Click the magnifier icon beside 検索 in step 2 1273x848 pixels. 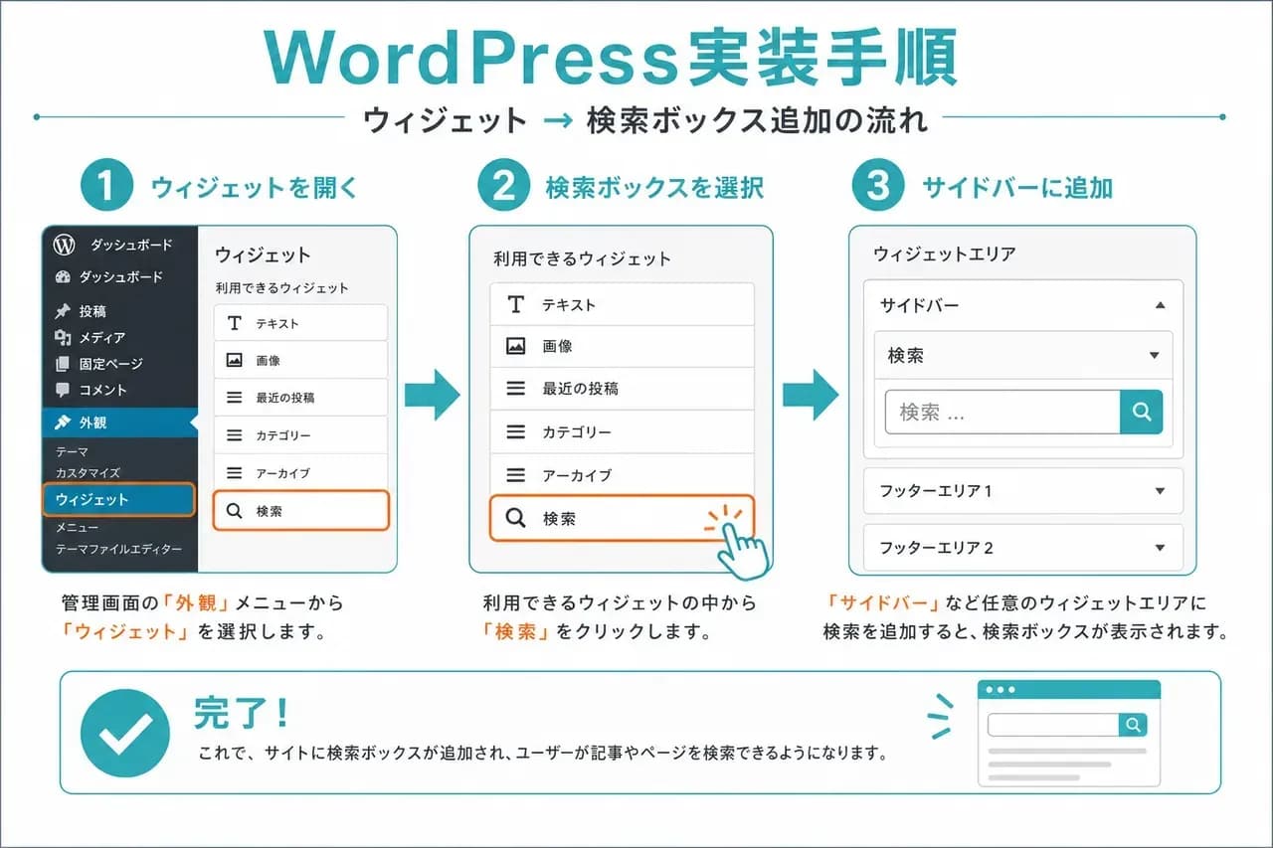coord(515,518)
